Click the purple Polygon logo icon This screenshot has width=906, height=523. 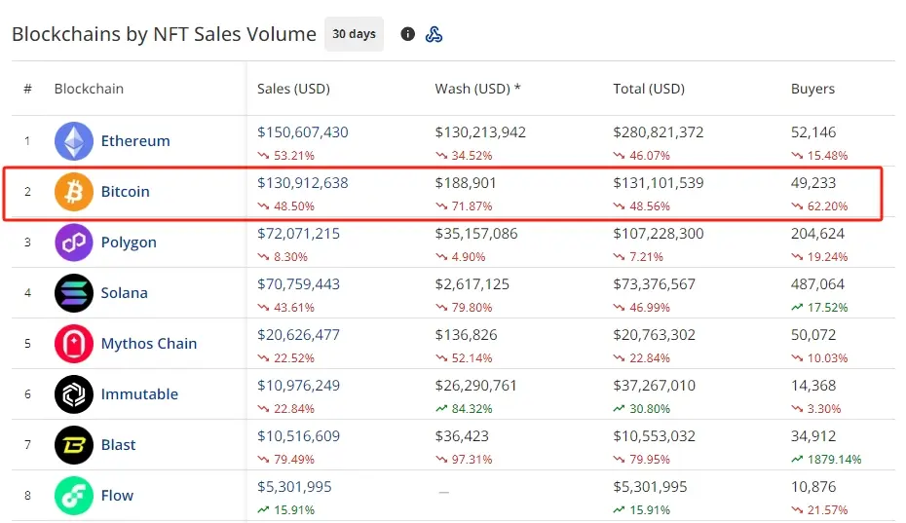coord(74,243)
